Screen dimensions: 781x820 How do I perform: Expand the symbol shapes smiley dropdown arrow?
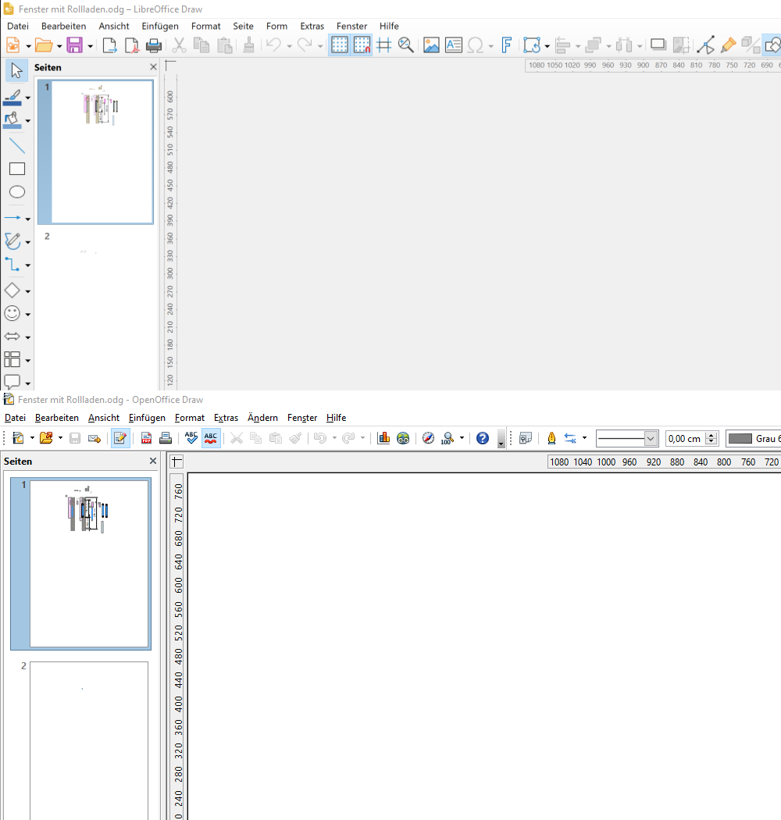point(28,315)
